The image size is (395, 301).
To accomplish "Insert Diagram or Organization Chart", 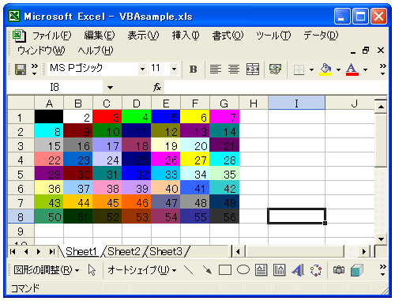I will [316, 270].
